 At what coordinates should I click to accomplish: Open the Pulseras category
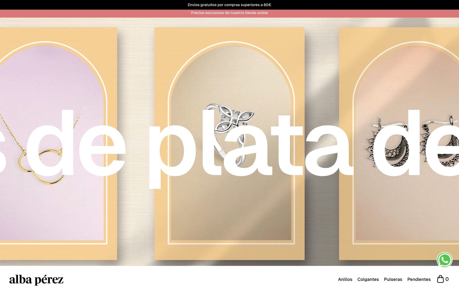click(x=393, y=279)
